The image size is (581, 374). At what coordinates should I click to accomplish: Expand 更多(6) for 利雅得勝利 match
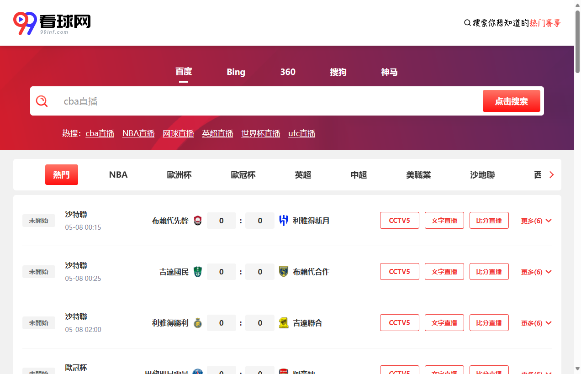click(536, 323)
